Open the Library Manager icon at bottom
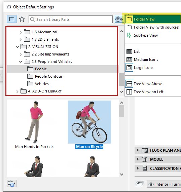181x192 pixels. pos(12,184)
